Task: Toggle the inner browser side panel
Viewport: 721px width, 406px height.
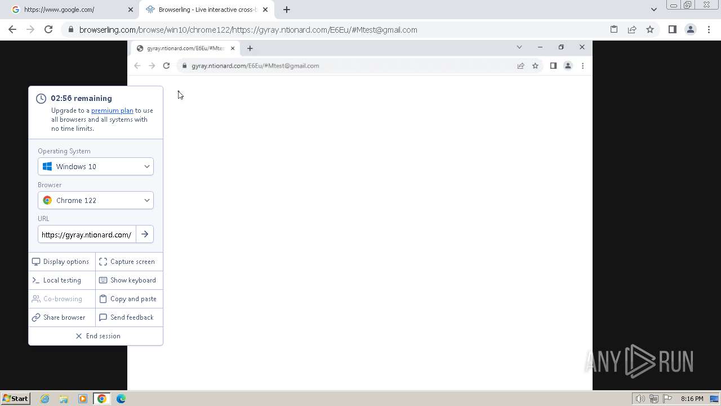Action: (x=553, y=66)
